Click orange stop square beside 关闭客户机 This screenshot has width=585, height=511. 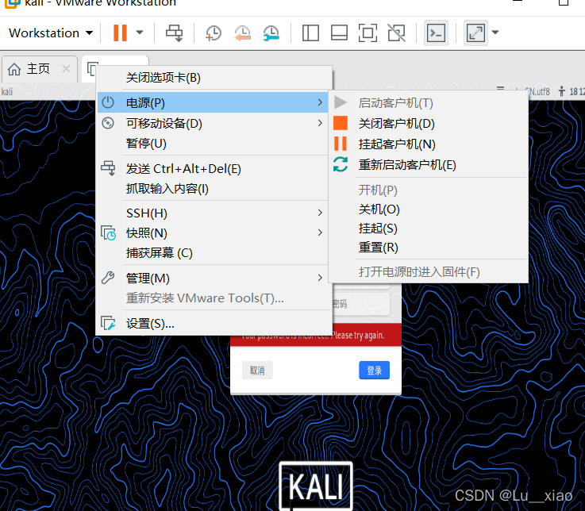click(x=341, y=123)
